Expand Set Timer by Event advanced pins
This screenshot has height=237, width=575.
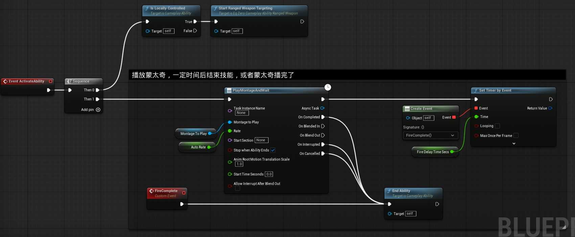(x=514, y=143)
